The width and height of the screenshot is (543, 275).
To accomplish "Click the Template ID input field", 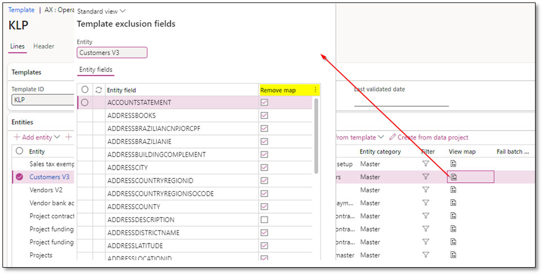I will [42, 100].
